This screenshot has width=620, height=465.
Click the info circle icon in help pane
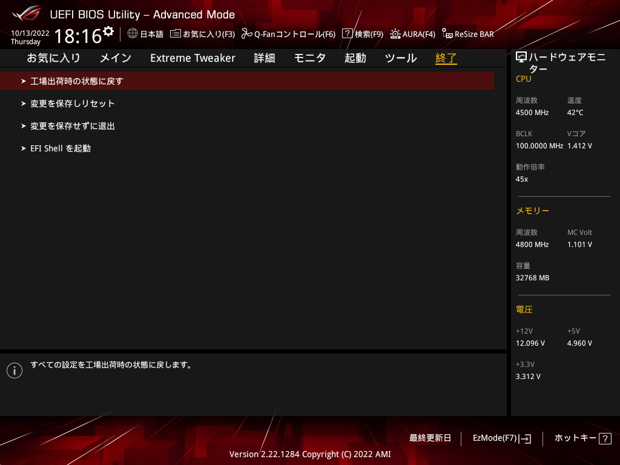point(15,371)
